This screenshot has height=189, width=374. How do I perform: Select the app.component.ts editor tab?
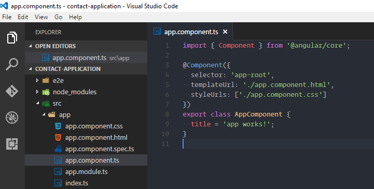click(x=190, y=32)
